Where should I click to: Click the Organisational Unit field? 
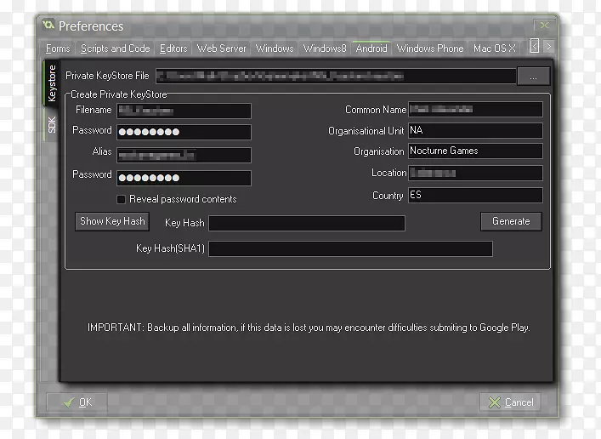point(474,131)
